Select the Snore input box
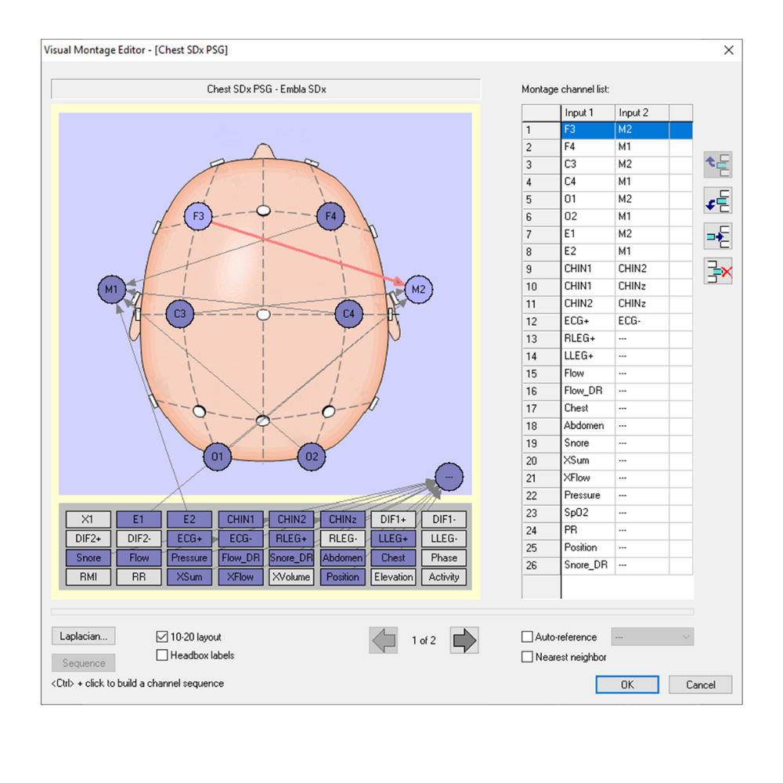The image size is (783, 783). 88,558
